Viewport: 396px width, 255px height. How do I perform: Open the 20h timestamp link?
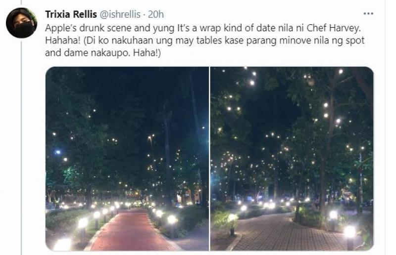[156, 14]
